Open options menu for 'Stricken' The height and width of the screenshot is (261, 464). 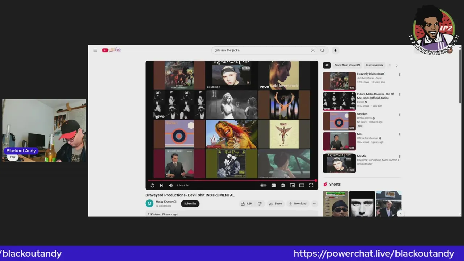pos(400,115)
